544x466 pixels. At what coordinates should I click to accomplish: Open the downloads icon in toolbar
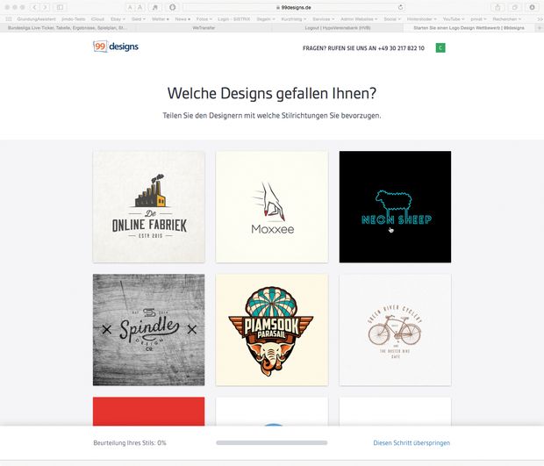tap(532, 7)
